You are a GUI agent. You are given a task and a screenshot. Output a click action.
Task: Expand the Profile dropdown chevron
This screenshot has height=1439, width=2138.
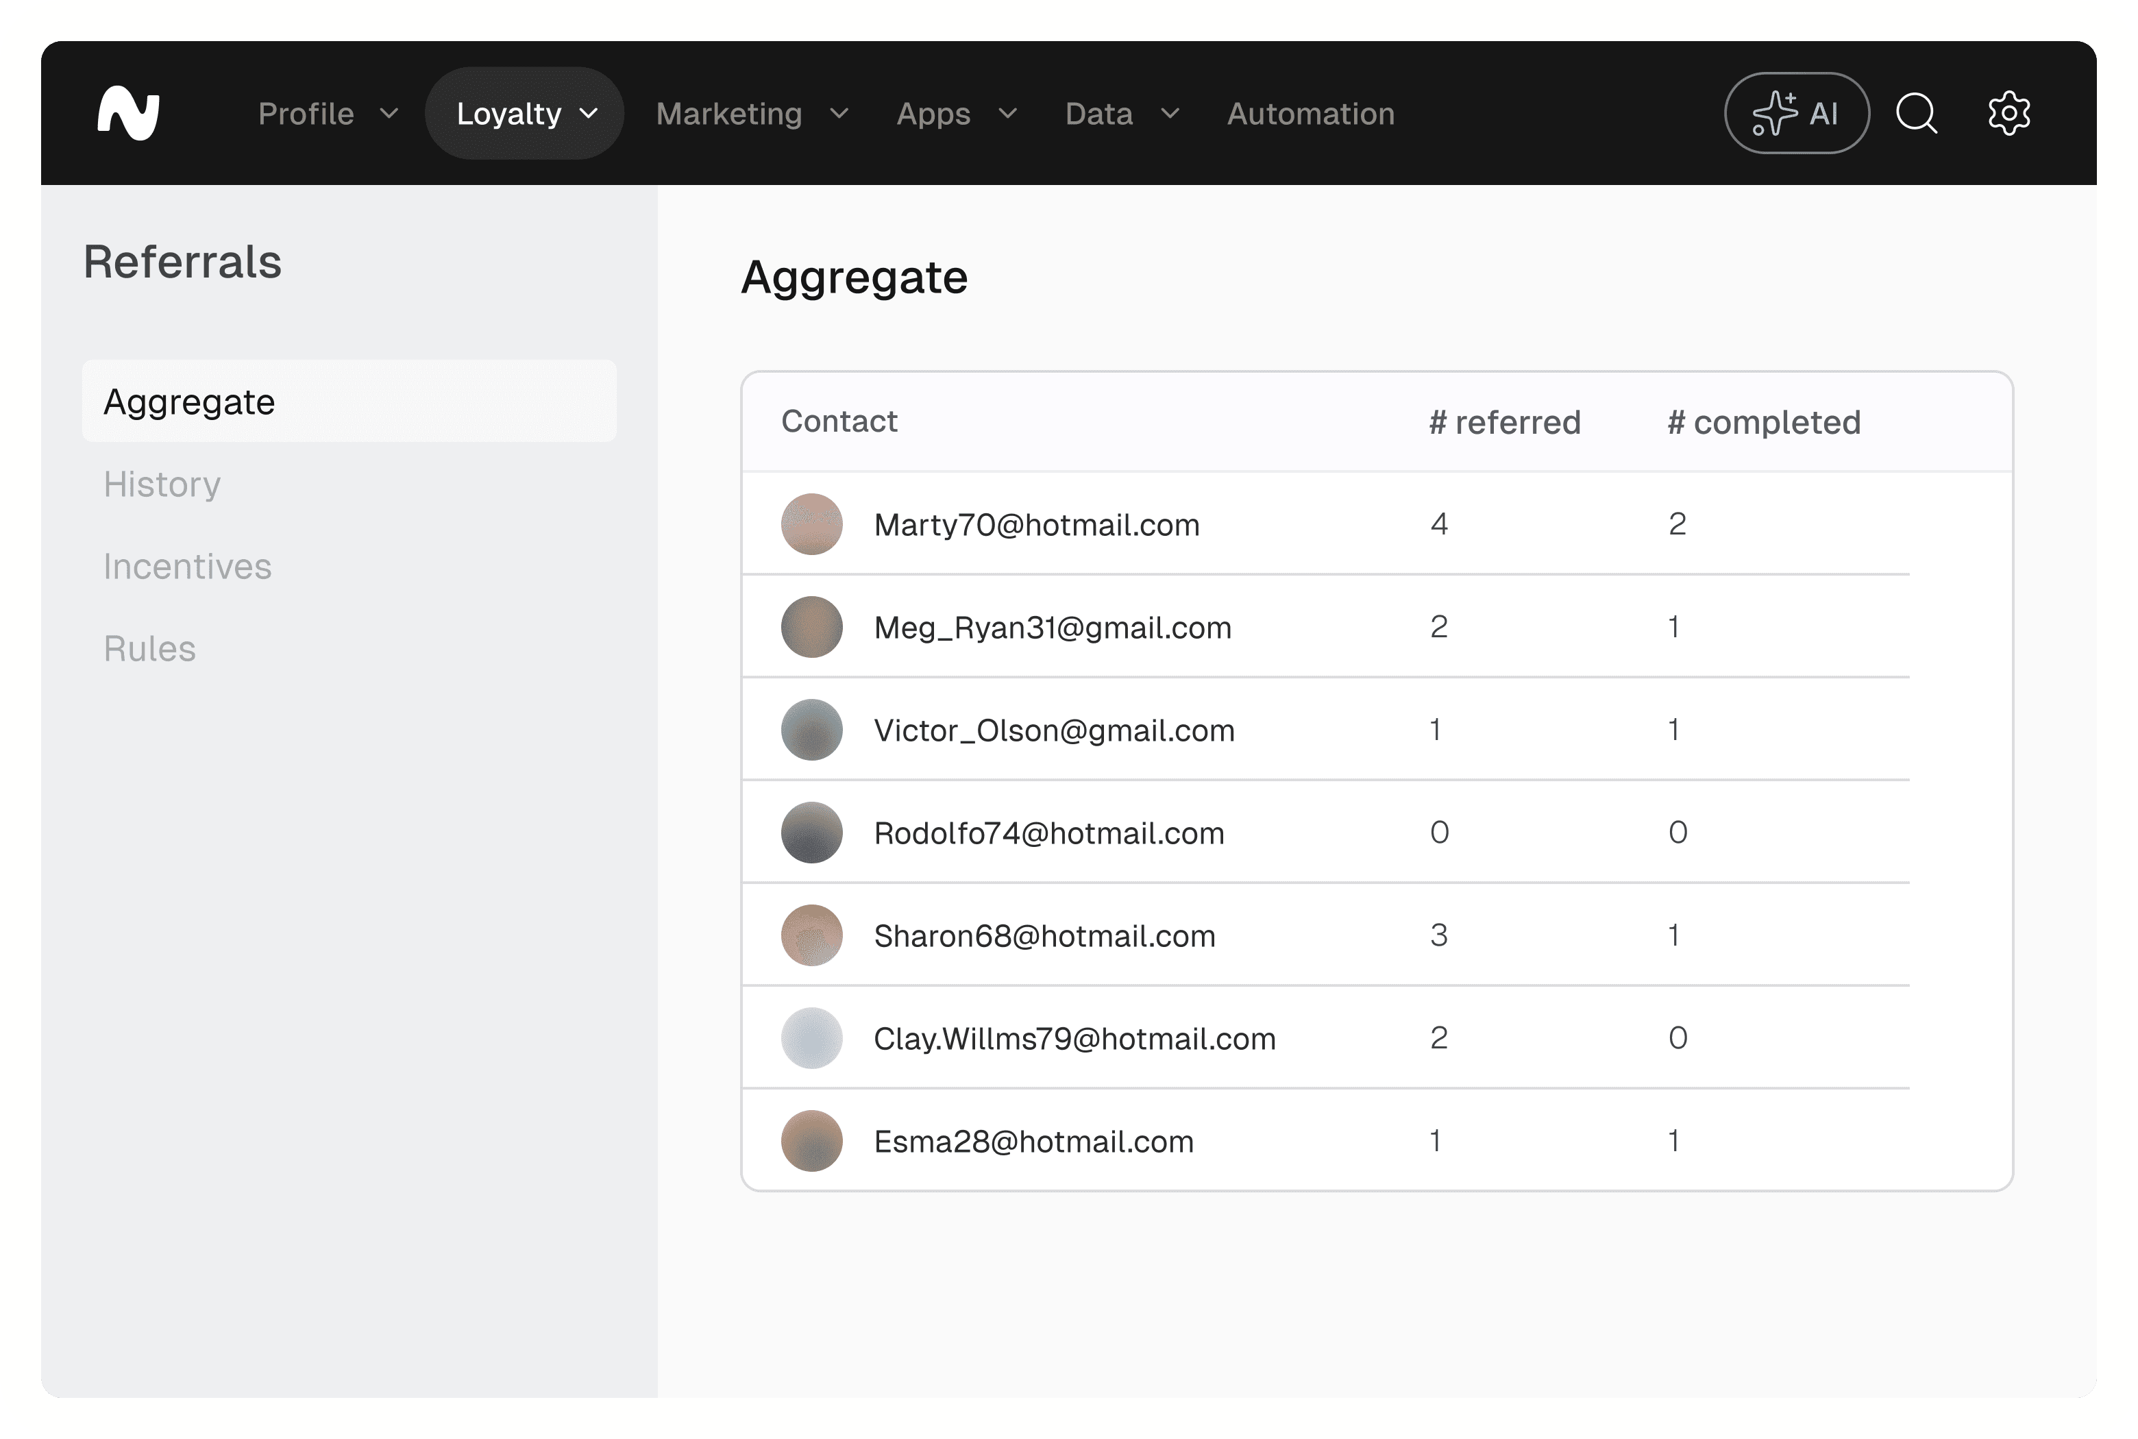click(389, 114)
